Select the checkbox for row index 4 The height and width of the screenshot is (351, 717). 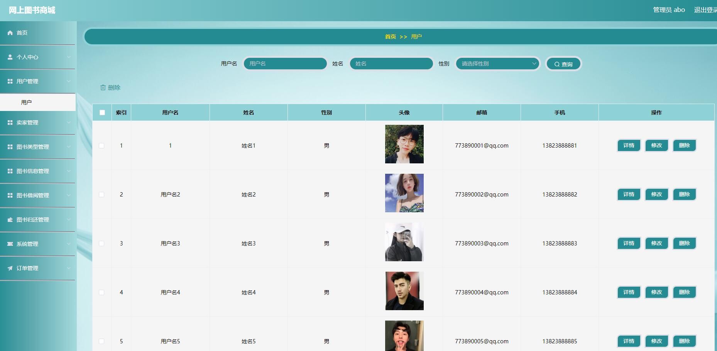pos(101,292)
